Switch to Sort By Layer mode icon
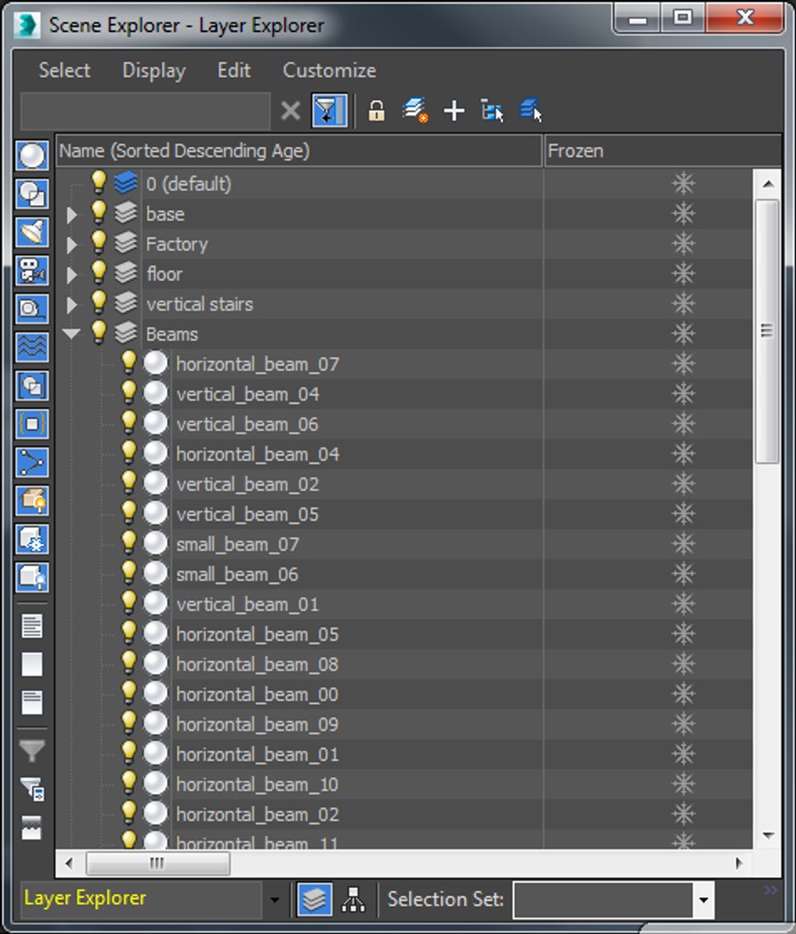The image size is (796, 934). (x=314, y=899)
